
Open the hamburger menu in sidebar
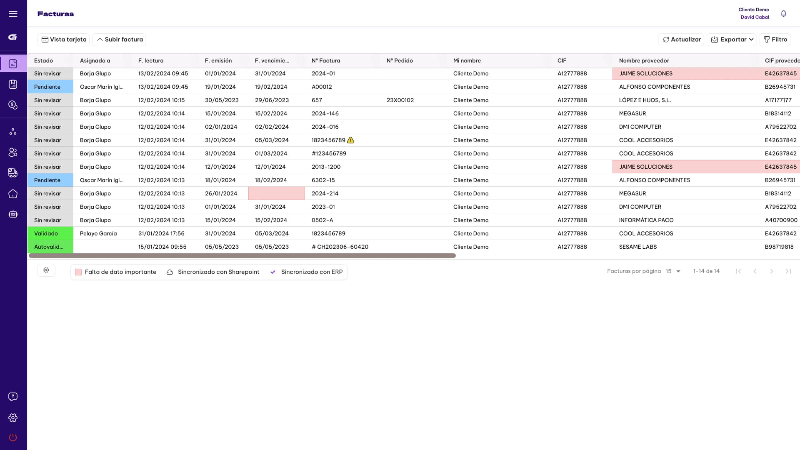pos(13,14)
